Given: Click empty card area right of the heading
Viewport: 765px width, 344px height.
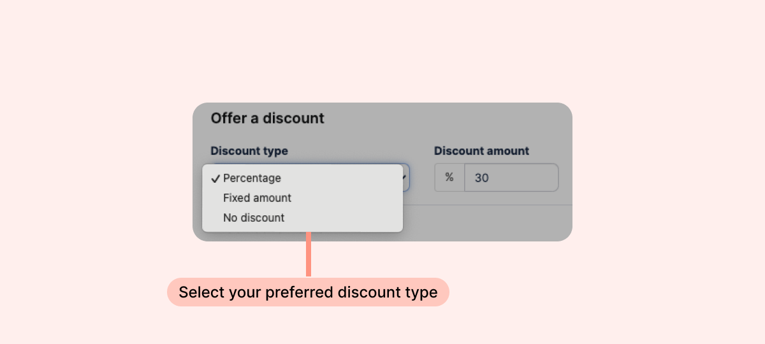Looking at the screenshot, I should [x=446, y=118].
